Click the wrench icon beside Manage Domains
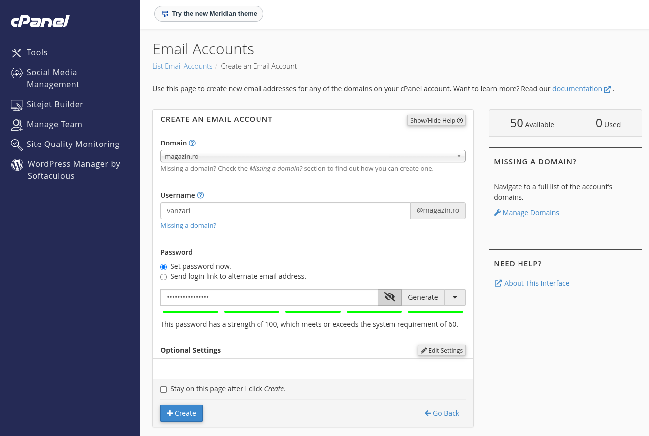Image resolution: width=649 pixels, height=436 pixels. [x=497, y=213]
